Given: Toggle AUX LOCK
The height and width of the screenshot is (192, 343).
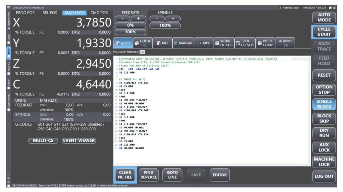Looking at the screenshot, I should click(324, 147).
